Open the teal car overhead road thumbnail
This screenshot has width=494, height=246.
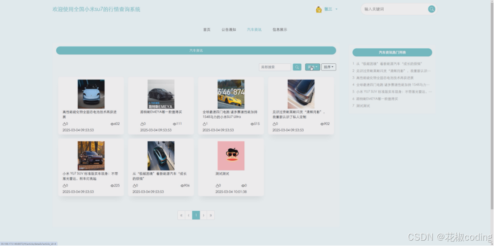[x=161, y=156]
